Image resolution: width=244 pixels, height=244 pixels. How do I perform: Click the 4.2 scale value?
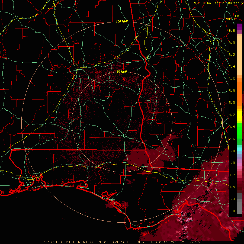[232, 115]
